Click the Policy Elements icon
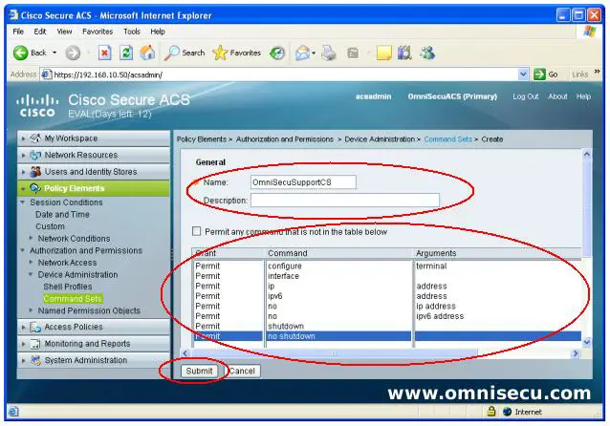 pos(35,188)
